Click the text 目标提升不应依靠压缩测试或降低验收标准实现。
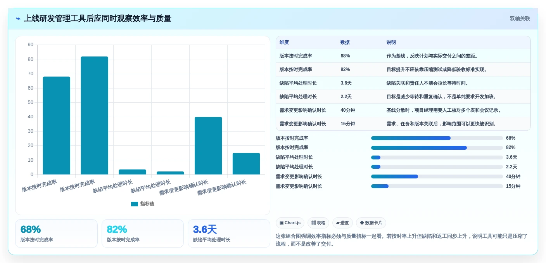The image size is (546, 263). 437,69
